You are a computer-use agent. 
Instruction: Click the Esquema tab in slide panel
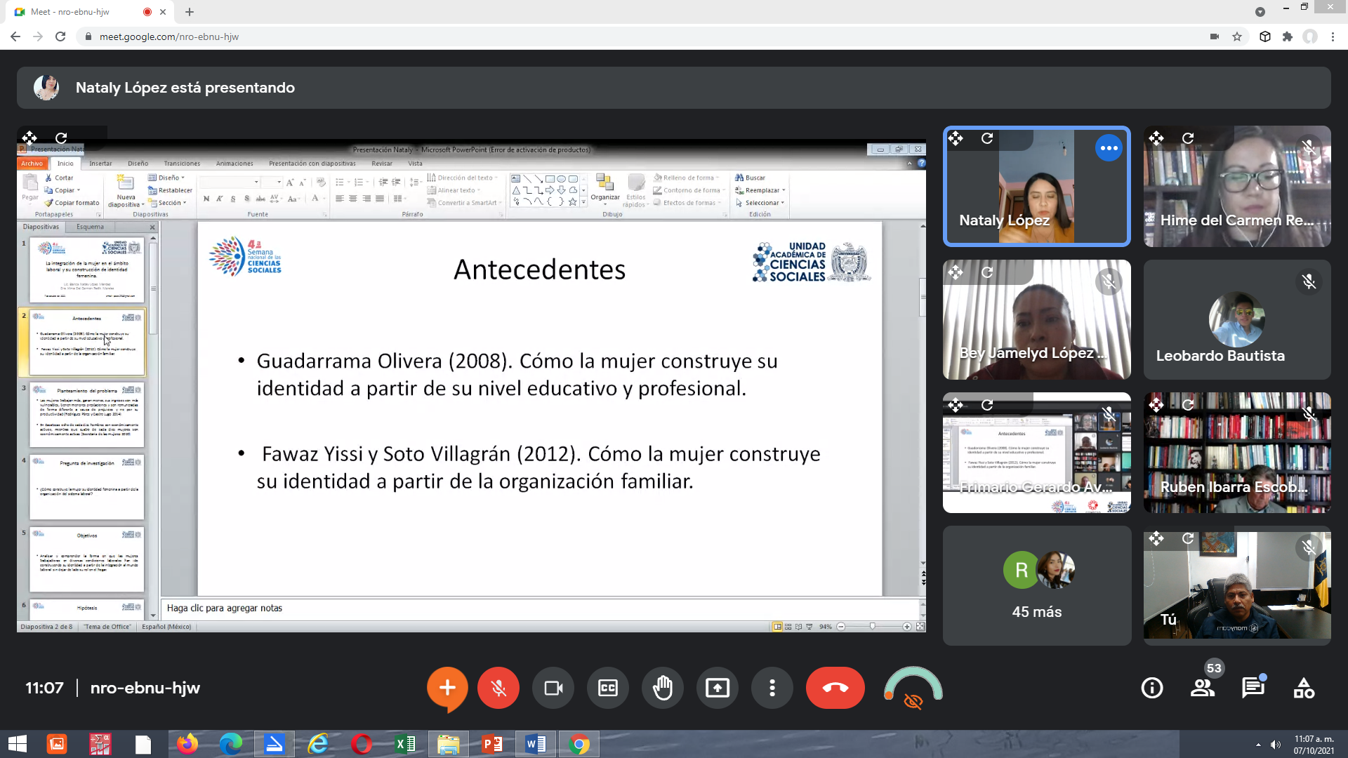(90, 227)
